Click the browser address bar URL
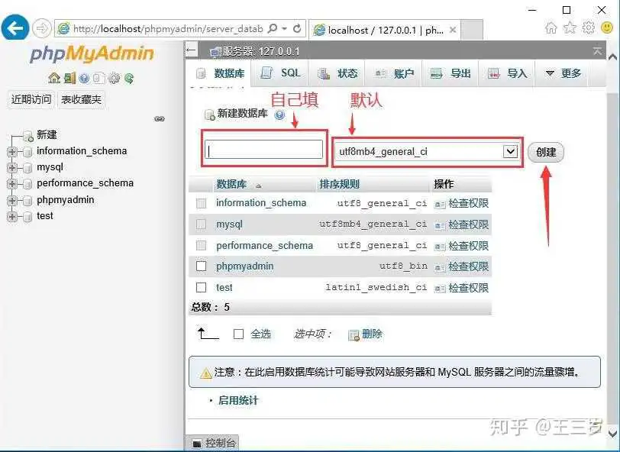Image resolution: width=620 pixels, height=452 pixels. pos(168,29)
